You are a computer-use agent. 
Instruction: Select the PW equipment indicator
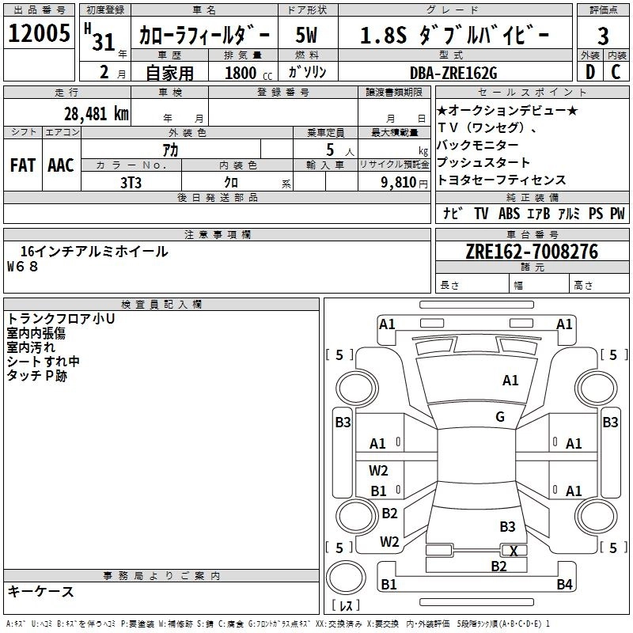click(x=616, y=213)
